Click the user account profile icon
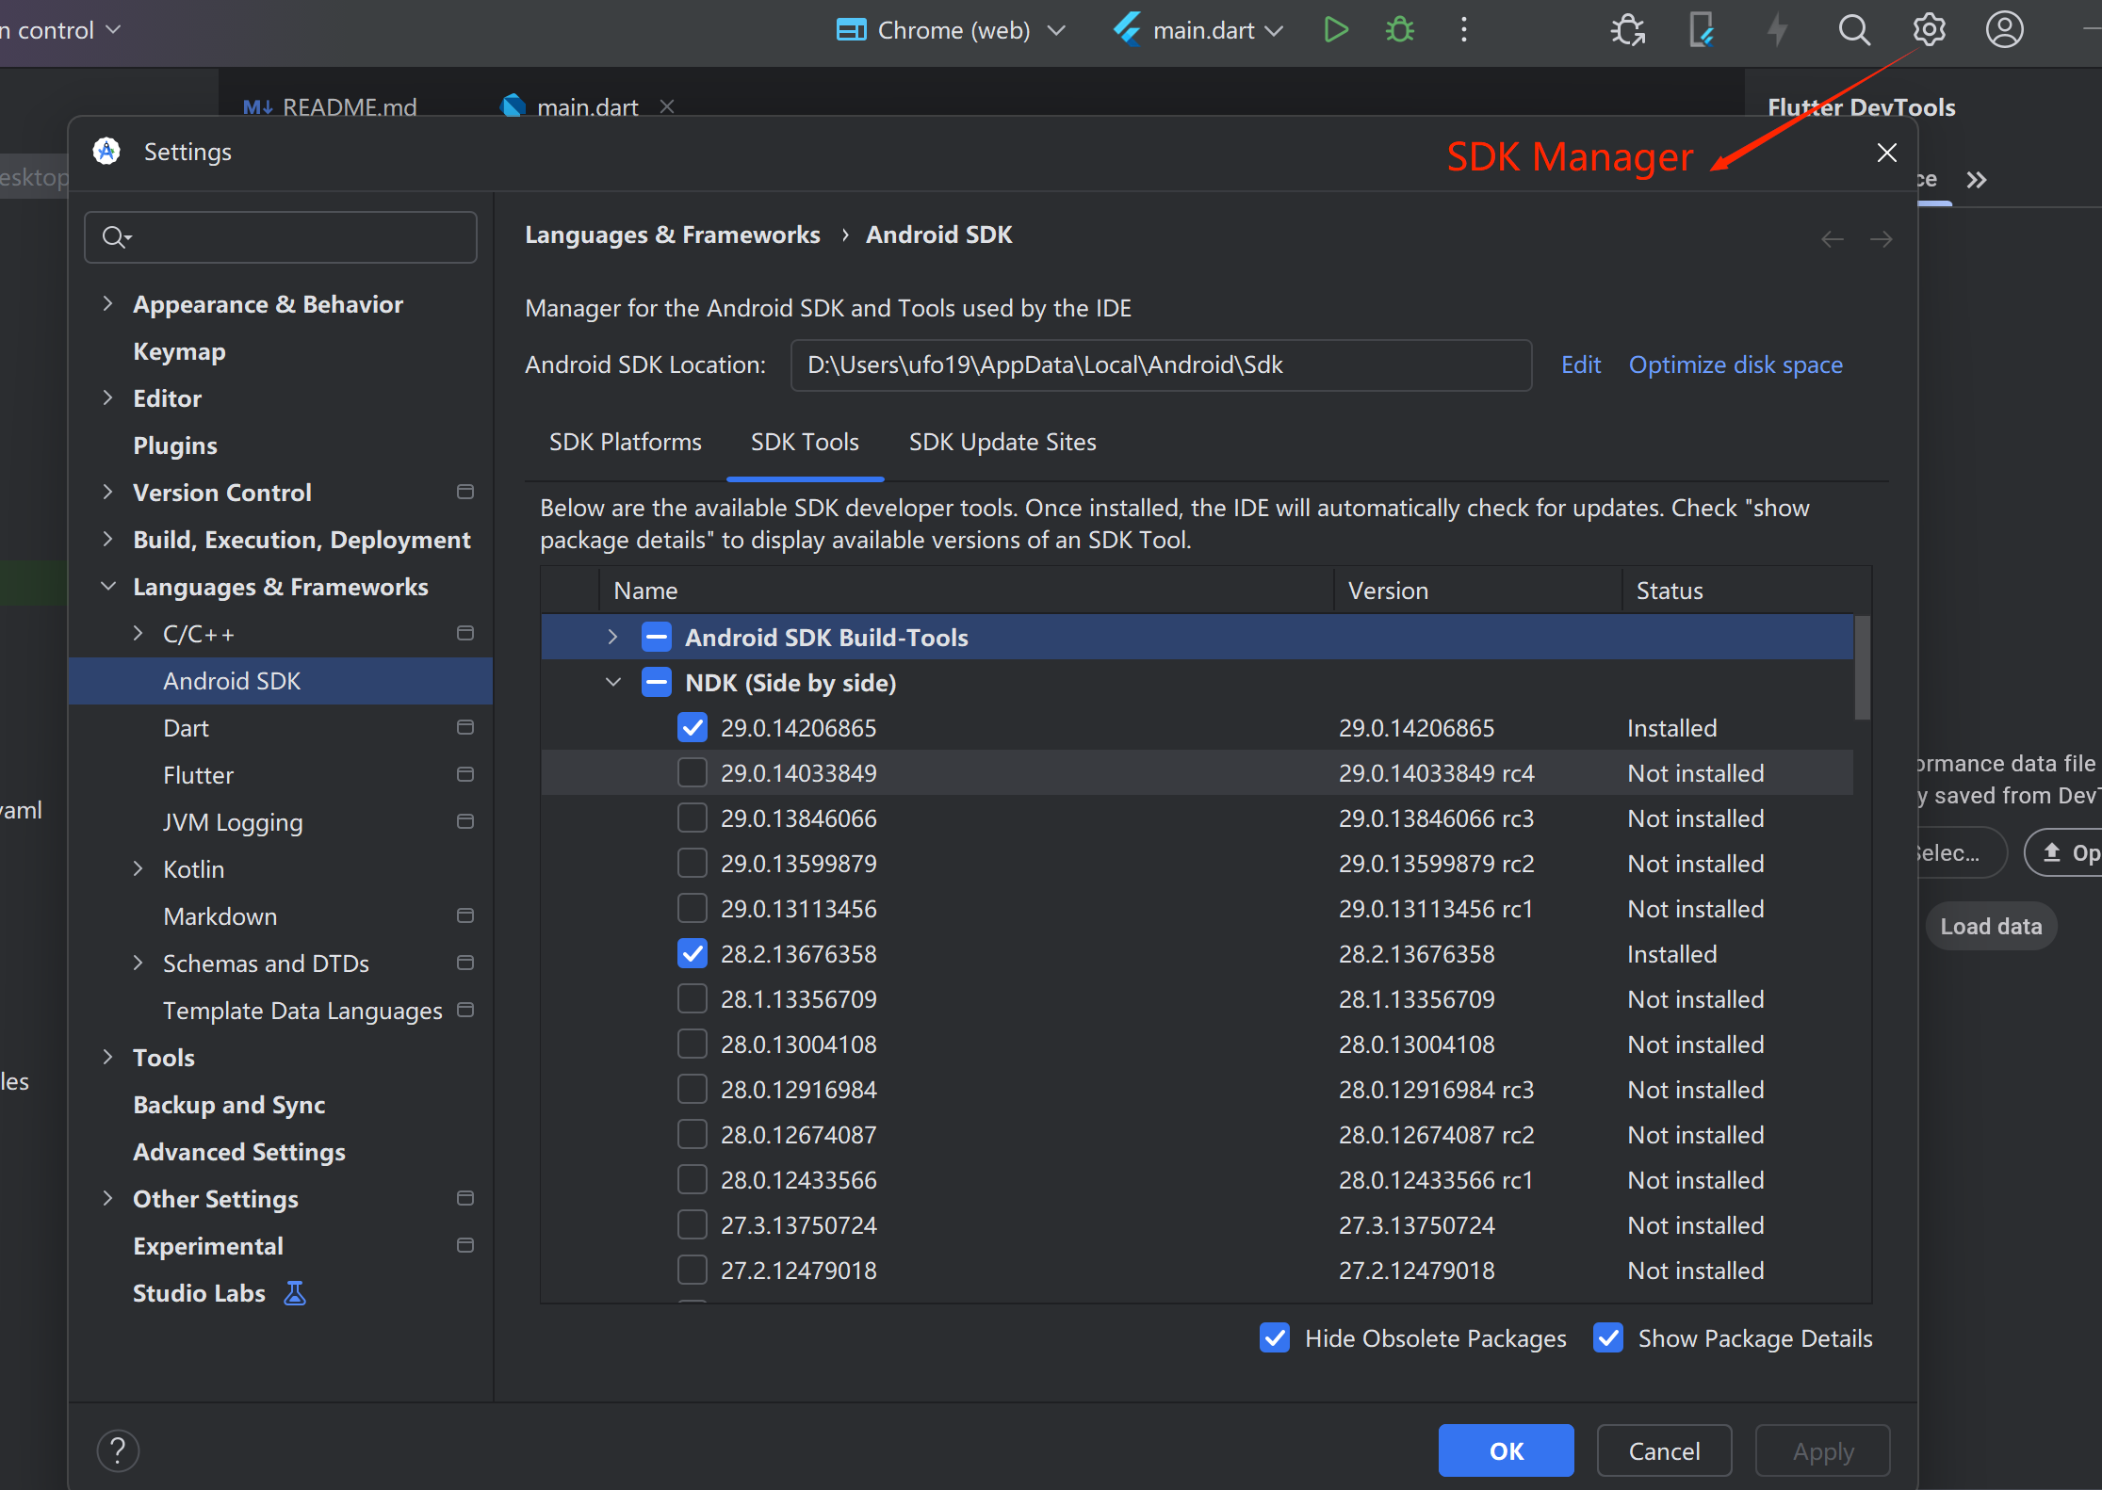 [2004, 30]
